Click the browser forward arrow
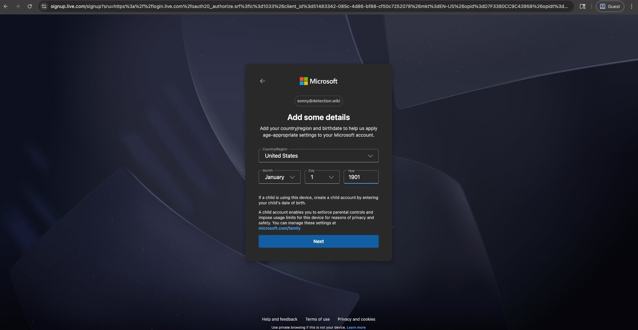 [x=18, y=6]
